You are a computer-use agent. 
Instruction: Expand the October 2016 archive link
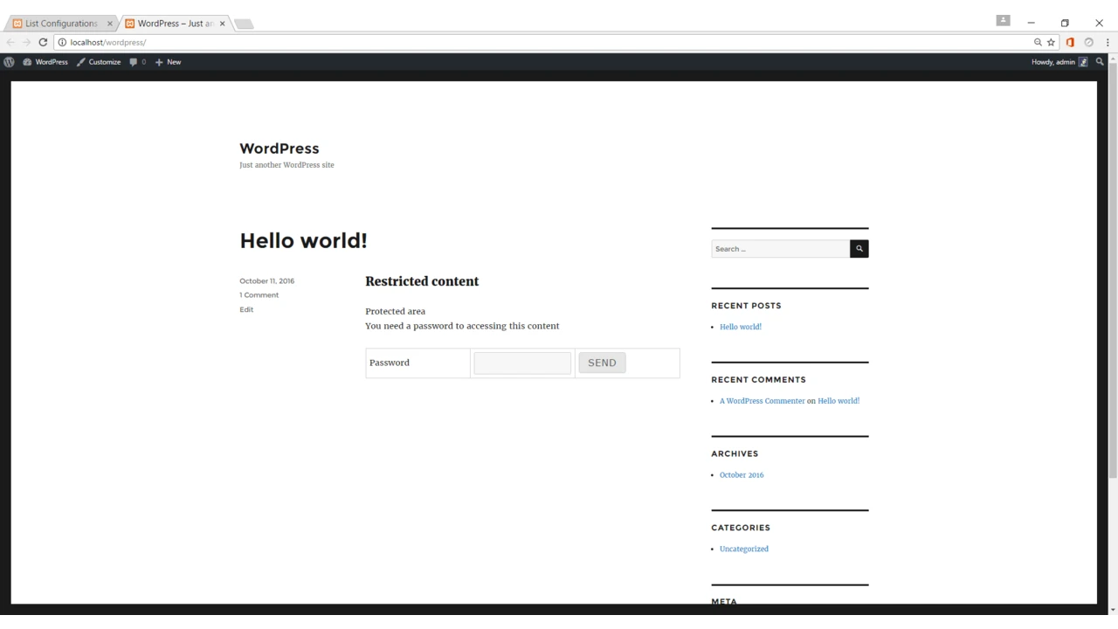click(741, 474)
